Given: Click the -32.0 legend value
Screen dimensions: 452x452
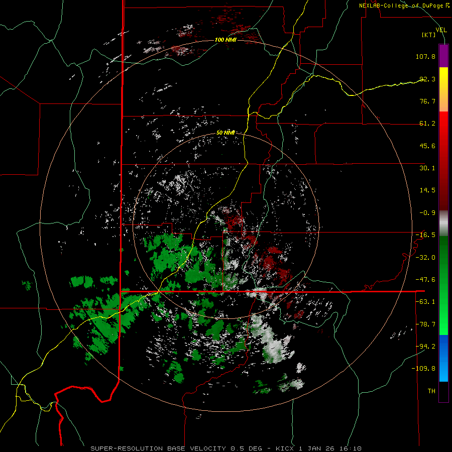Looking at the screenshot, I should (x=425, y=258).
